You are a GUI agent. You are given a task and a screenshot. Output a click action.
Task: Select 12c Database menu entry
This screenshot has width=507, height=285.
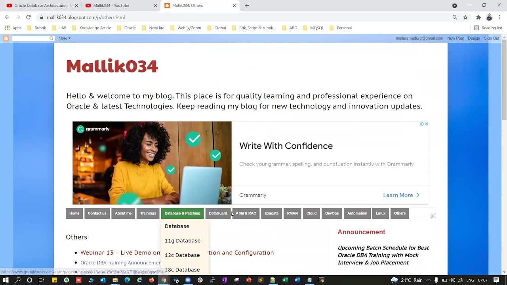pos(182,255)
